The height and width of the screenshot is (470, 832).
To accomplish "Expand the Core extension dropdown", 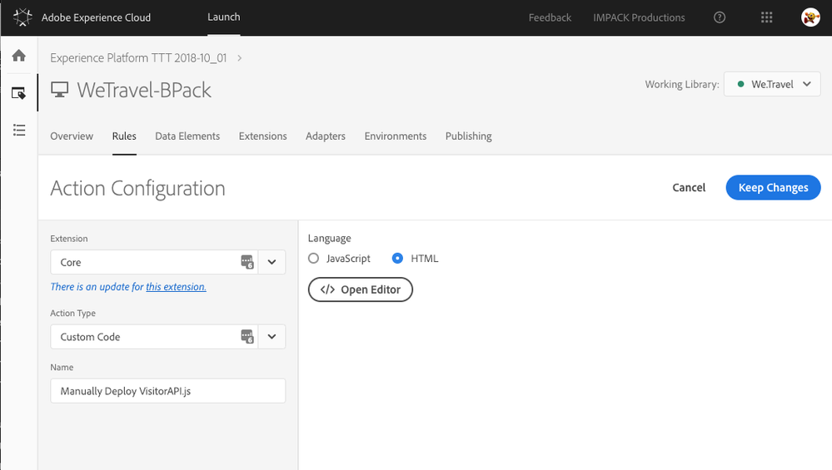I will pyautogui.click(x=272, y=262).
